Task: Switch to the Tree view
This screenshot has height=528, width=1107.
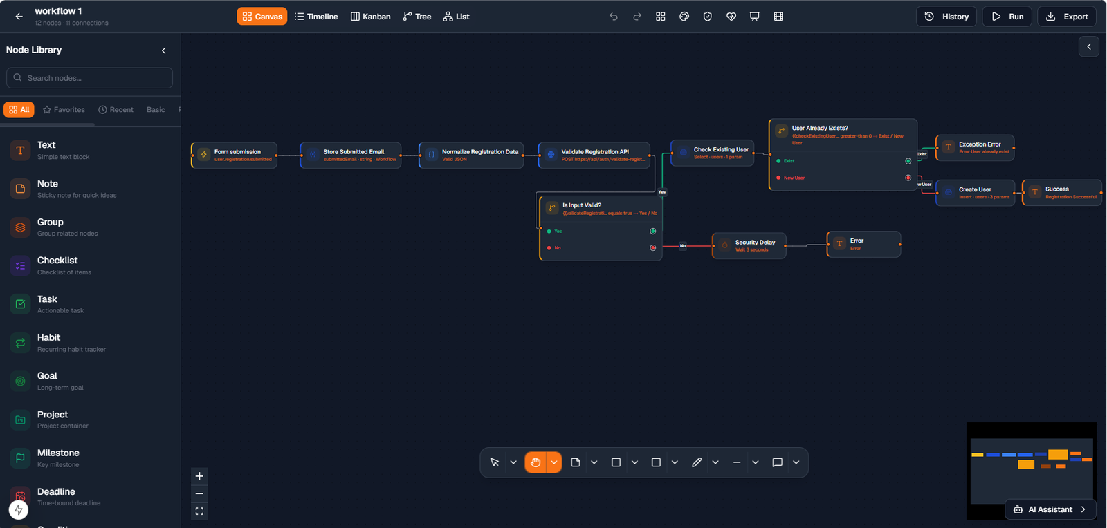Action: point(417,17)
